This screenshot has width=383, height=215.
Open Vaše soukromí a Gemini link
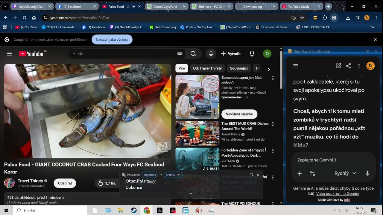point(338,193)
